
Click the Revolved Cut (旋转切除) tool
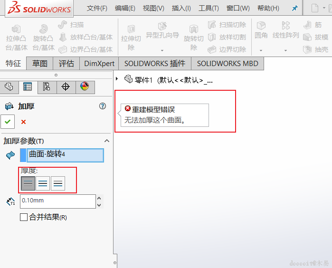click(x=193, y=38)
